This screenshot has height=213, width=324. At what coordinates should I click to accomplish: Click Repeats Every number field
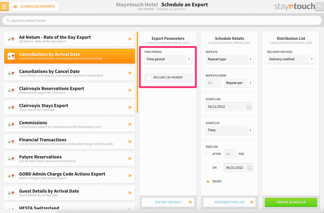(x=213, y=83)
